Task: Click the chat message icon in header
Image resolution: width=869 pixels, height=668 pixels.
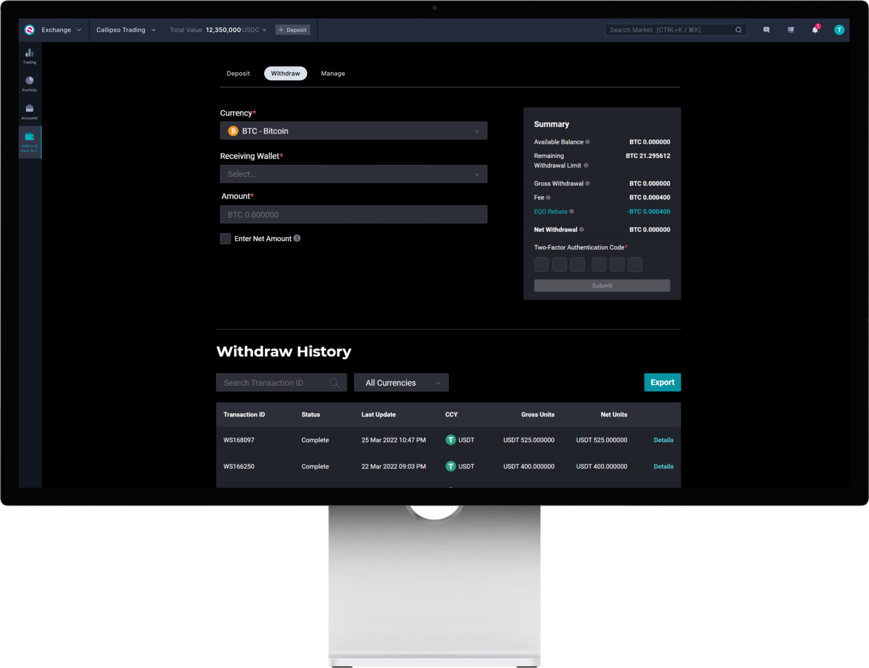Action: click(766, 30)
